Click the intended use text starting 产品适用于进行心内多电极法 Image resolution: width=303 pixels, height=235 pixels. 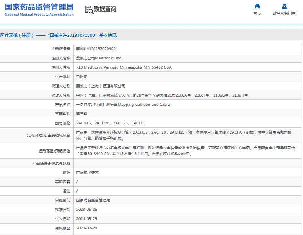(x=186, y=151)
